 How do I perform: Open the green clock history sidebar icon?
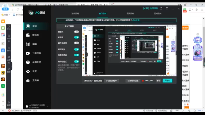point(3,28)
